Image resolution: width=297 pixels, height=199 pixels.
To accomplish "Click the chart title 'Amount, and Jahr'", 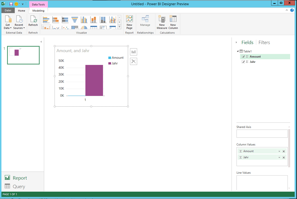I will coord(73,51).
